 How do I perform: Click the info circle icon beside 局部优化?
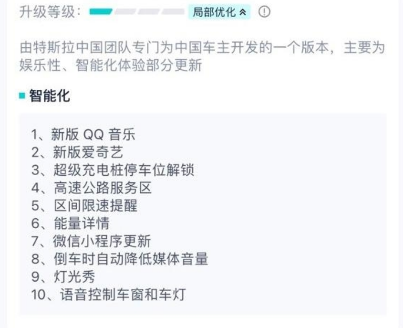coord(264,12)
